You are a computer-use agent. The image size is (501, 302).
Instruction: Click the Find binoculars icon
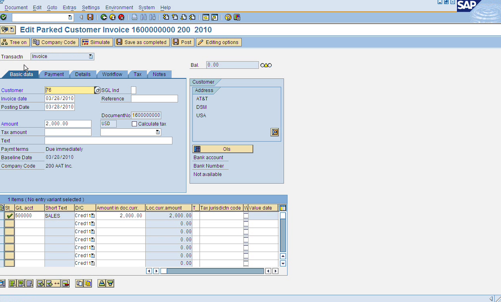[144, 17]
